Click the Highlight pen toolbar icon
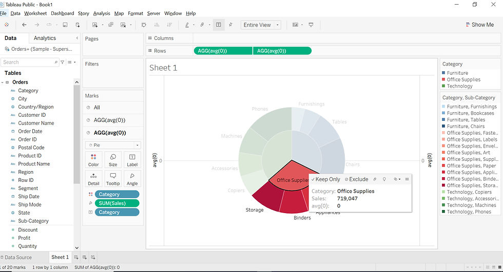Screen dimensions: 503x272 point(187,25)
